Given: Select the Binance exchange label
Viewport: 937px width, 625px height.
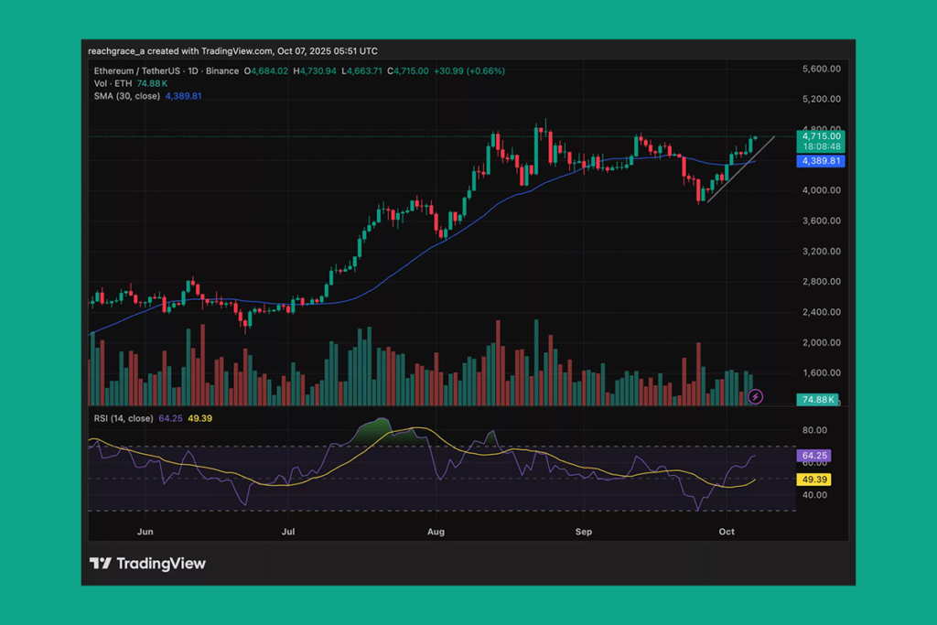Looking at the screenshot, I should click(x=221, y=70).
